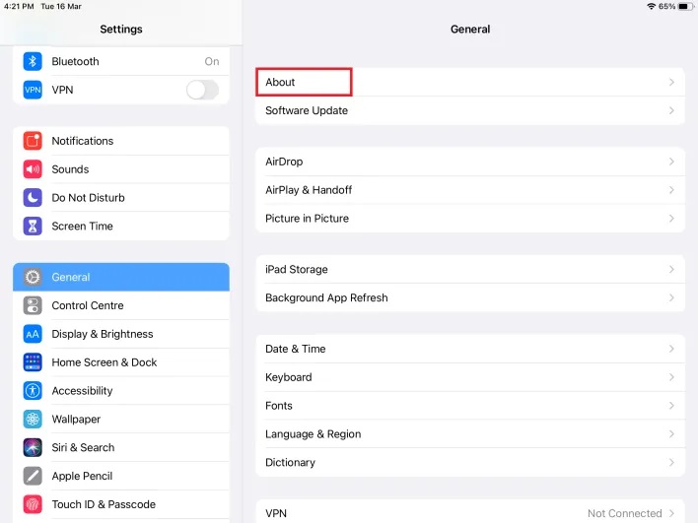Open Notifications via its red icon
The height and width of the screenshot is (523, 698).
pos(33,141)
